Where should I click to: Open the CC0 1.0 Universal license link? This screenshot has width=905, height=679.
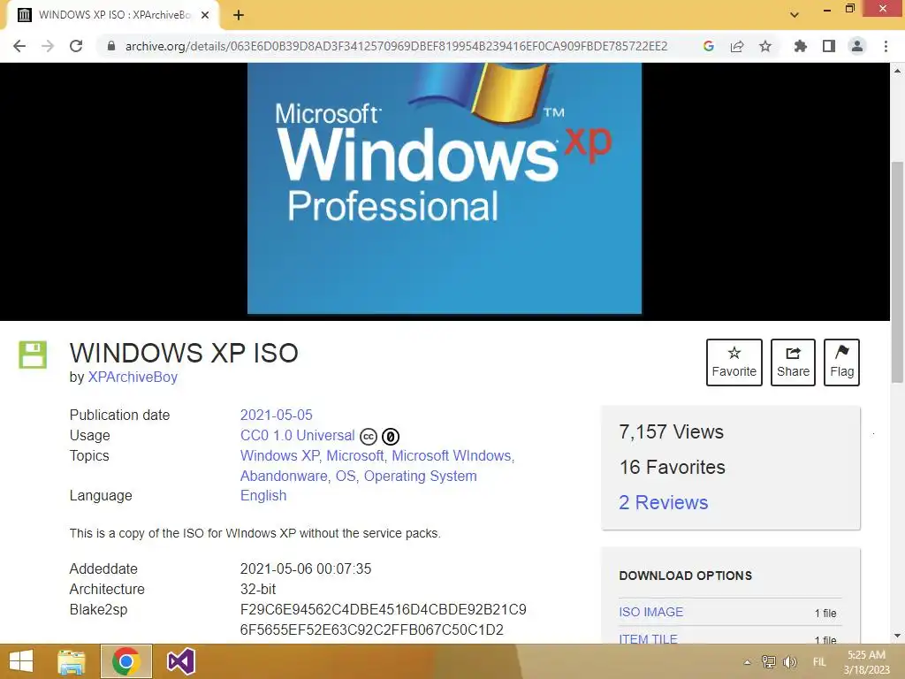pos(297,435)
